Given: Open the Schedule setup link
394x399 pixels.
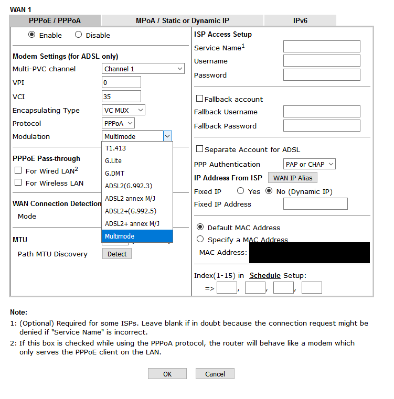Looking at the screenshot, I should pos(265,275).
